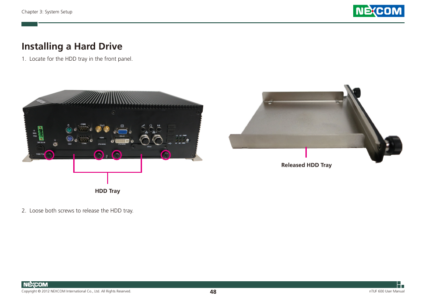Click the 'Released HDD Tray' caption
This screenshot has height=300, width=426.
point(306,165)
